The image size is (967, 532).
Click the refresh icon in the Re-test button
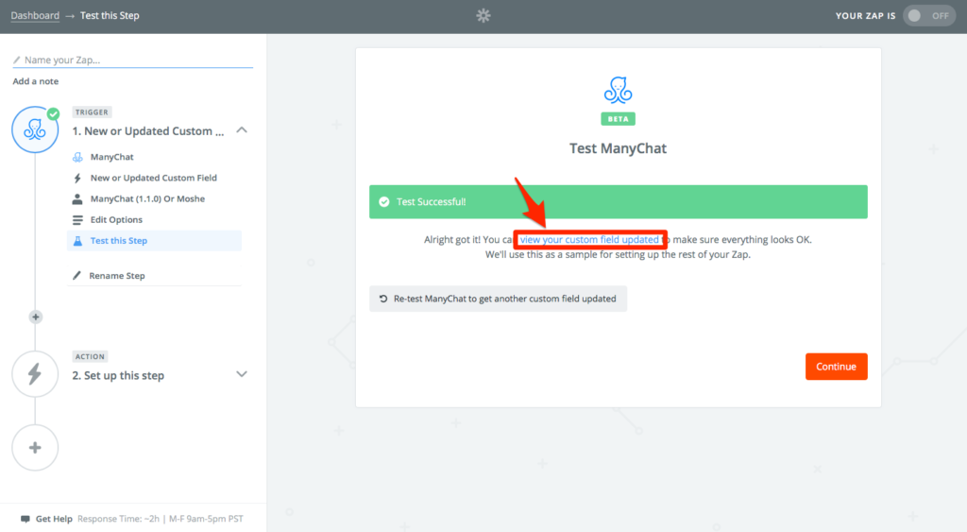tap(383, 299)
